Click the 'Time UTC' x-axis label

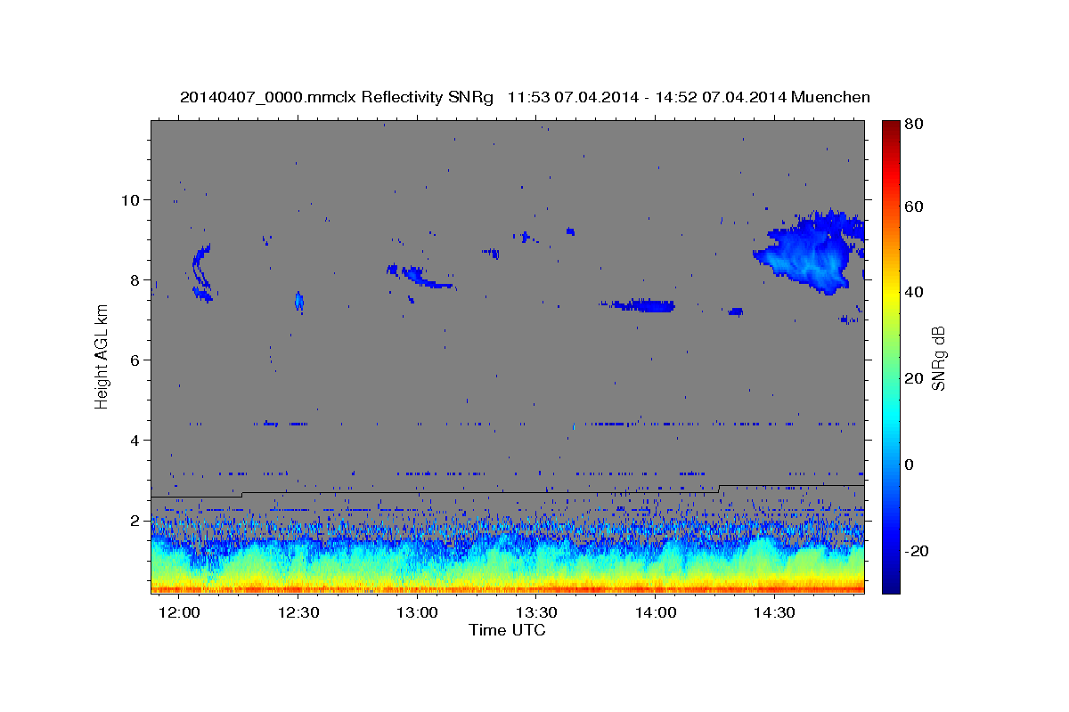507,630
